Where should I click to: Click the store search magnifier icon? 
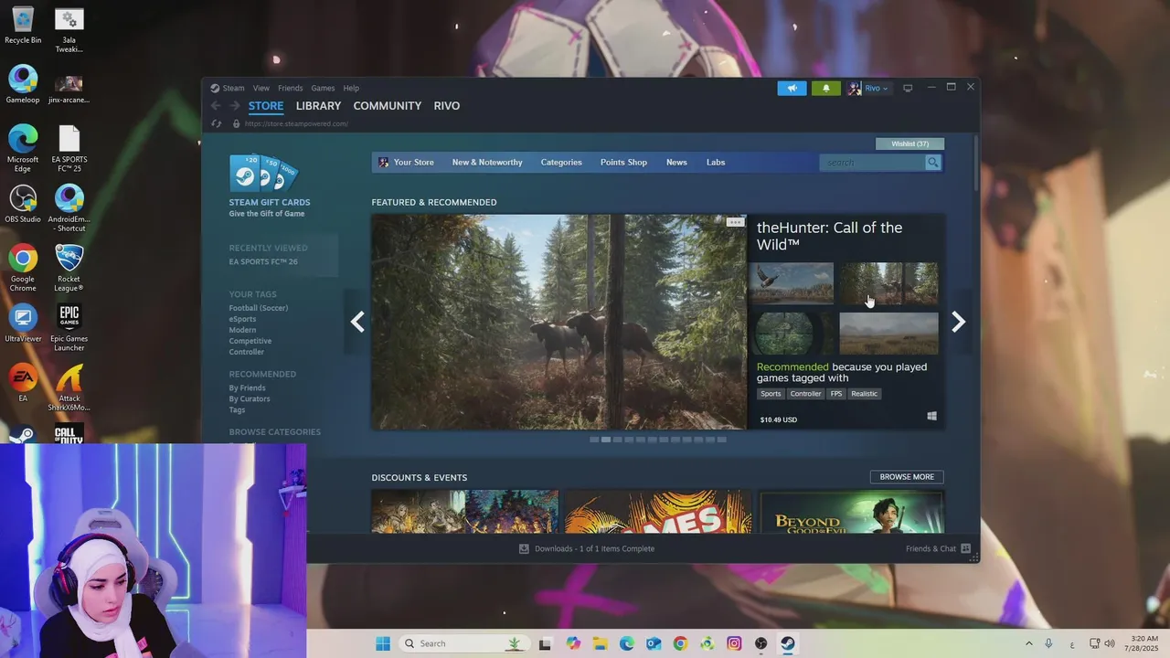coord(932,163)
